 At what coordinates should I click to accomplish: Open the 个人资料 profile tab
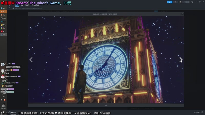pos(35,5)
